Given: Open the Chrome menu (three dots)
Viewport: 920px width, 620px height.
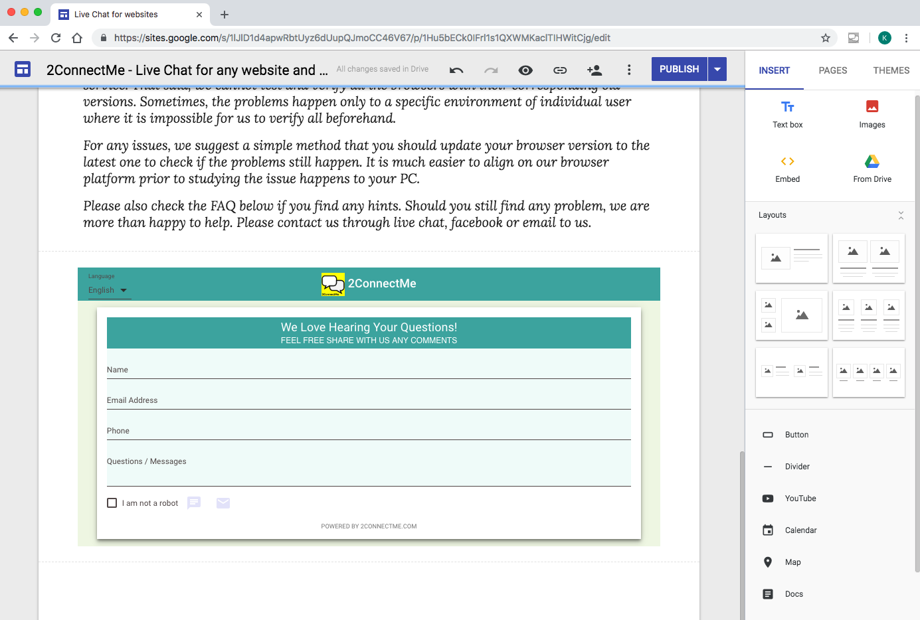Looking at the screenshot, I should [x=906, y=38].
